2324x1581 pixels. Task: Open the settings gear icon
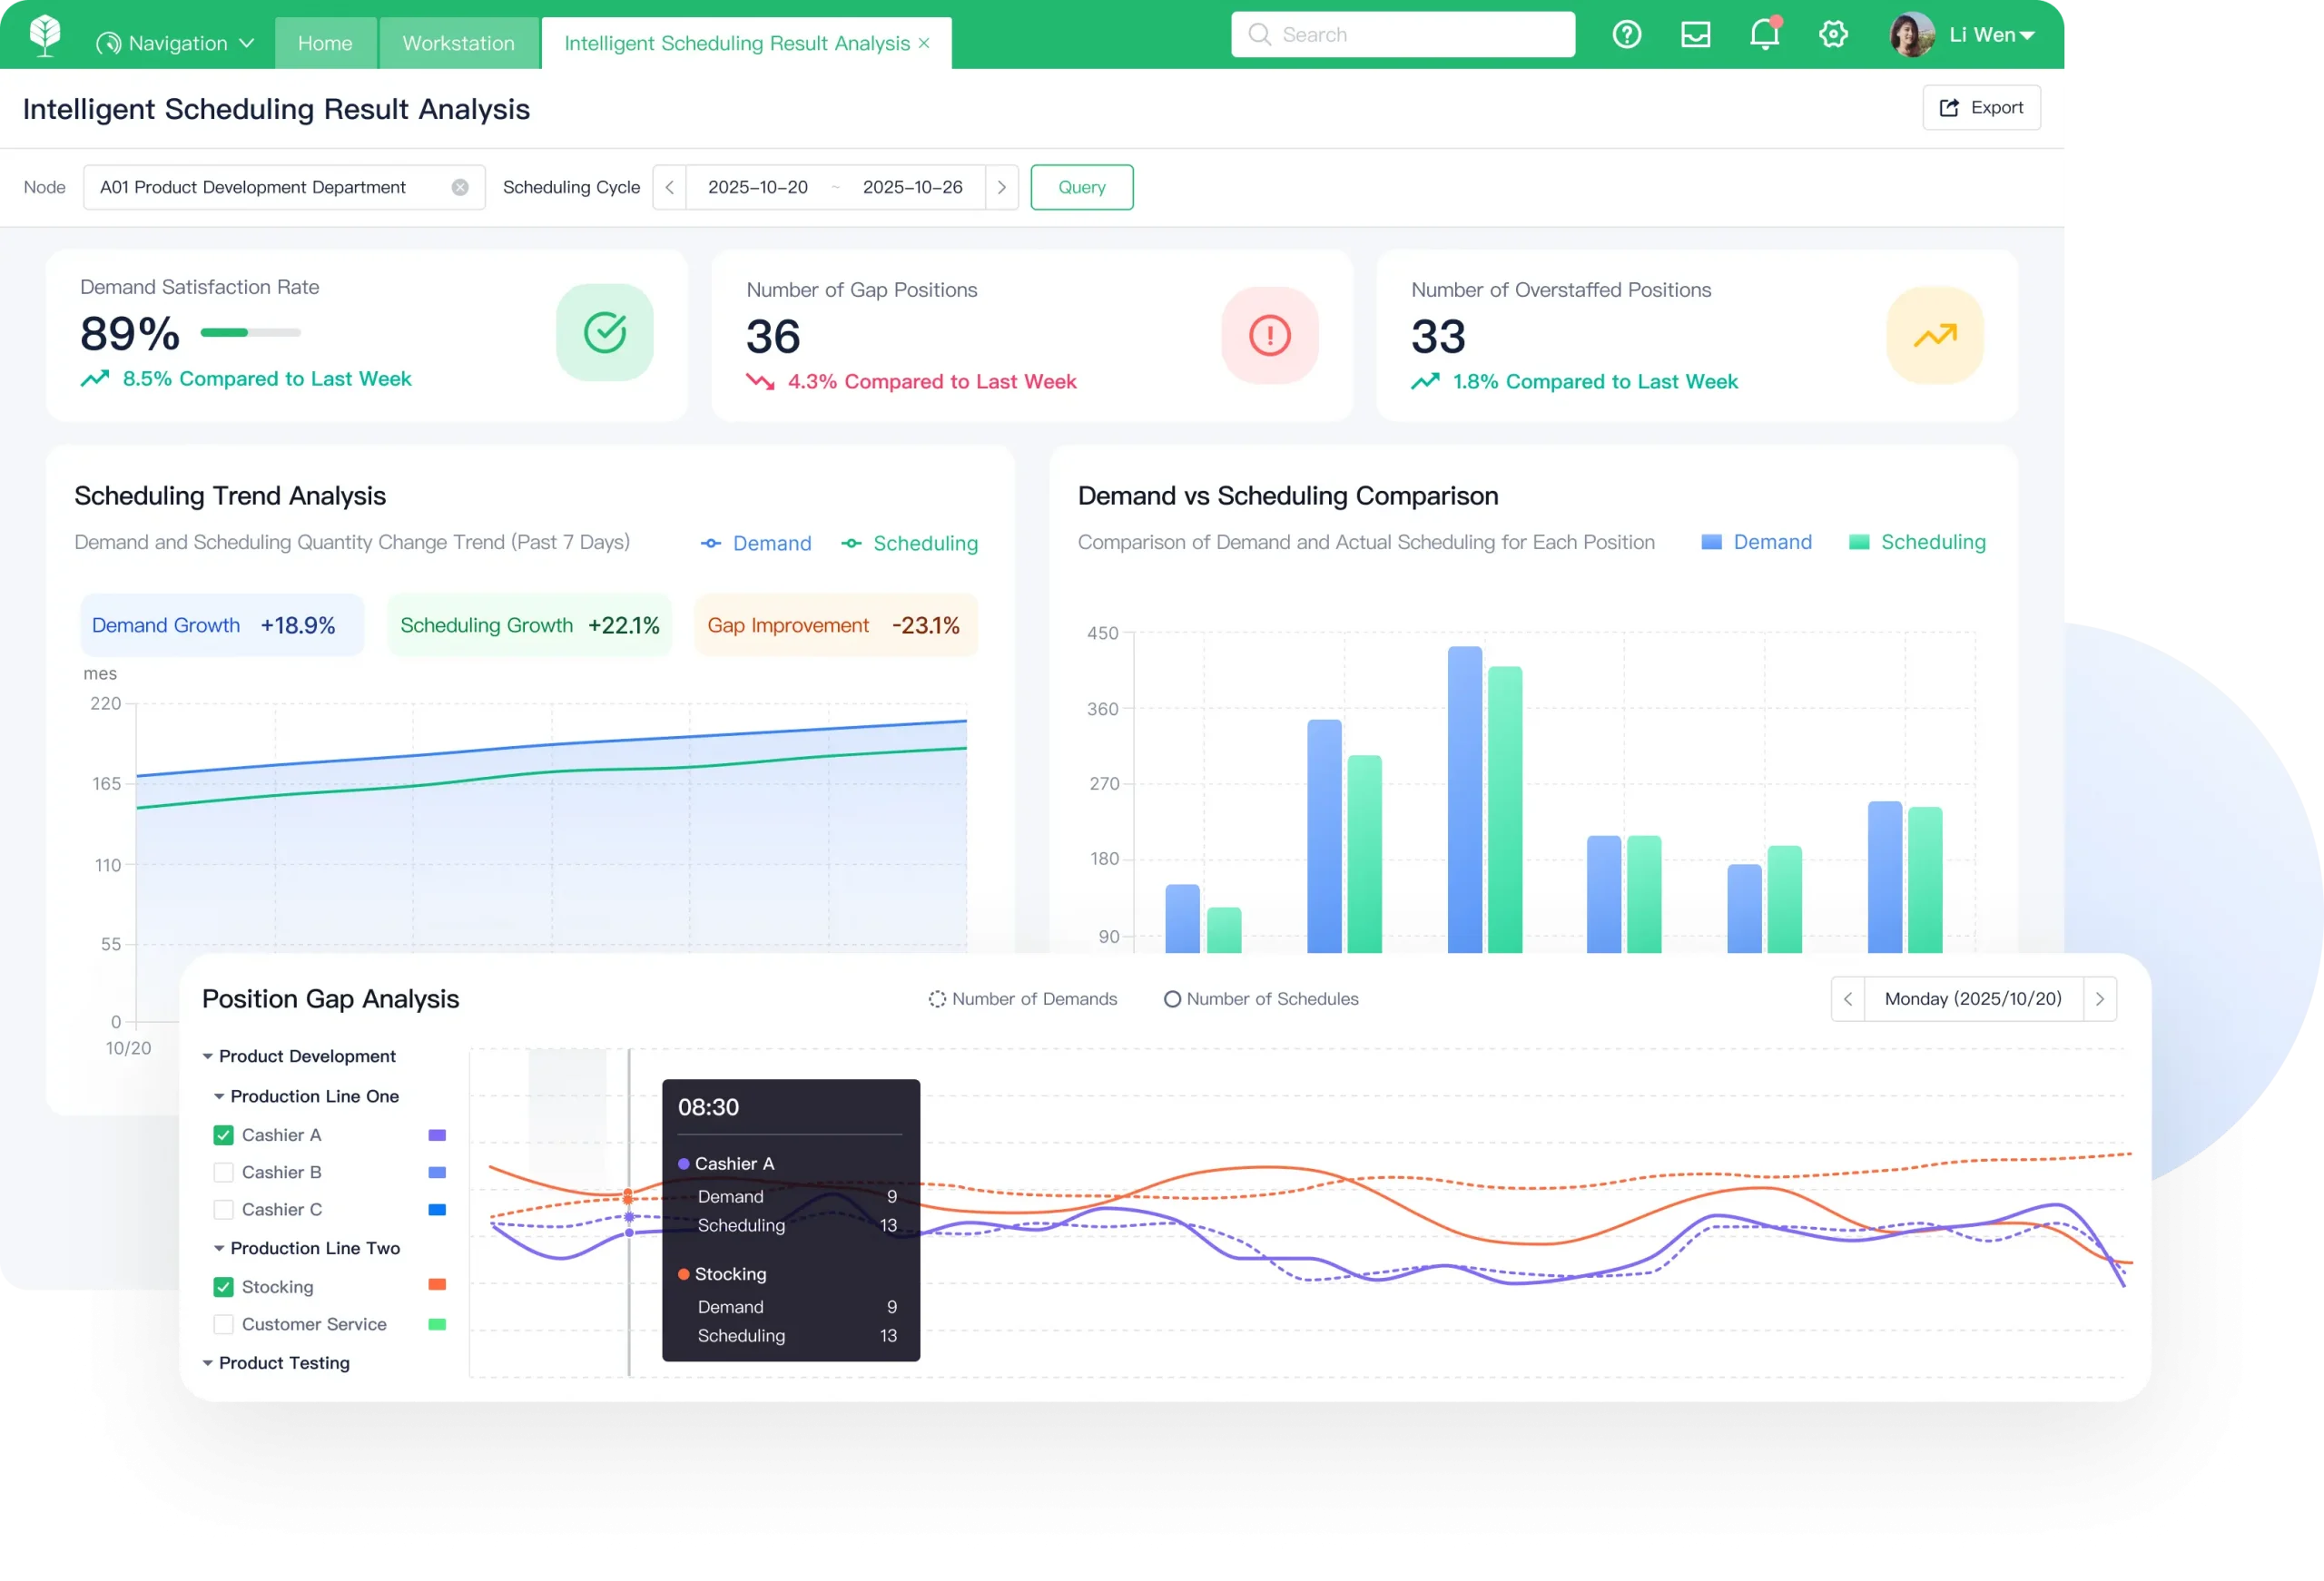(1834, 33)
